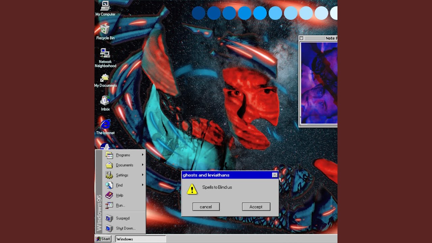Image resolution: width=432 pixels, height=243 pixels.
Task: Click the cancel button in dialog
Action: [x=206, y=207]
